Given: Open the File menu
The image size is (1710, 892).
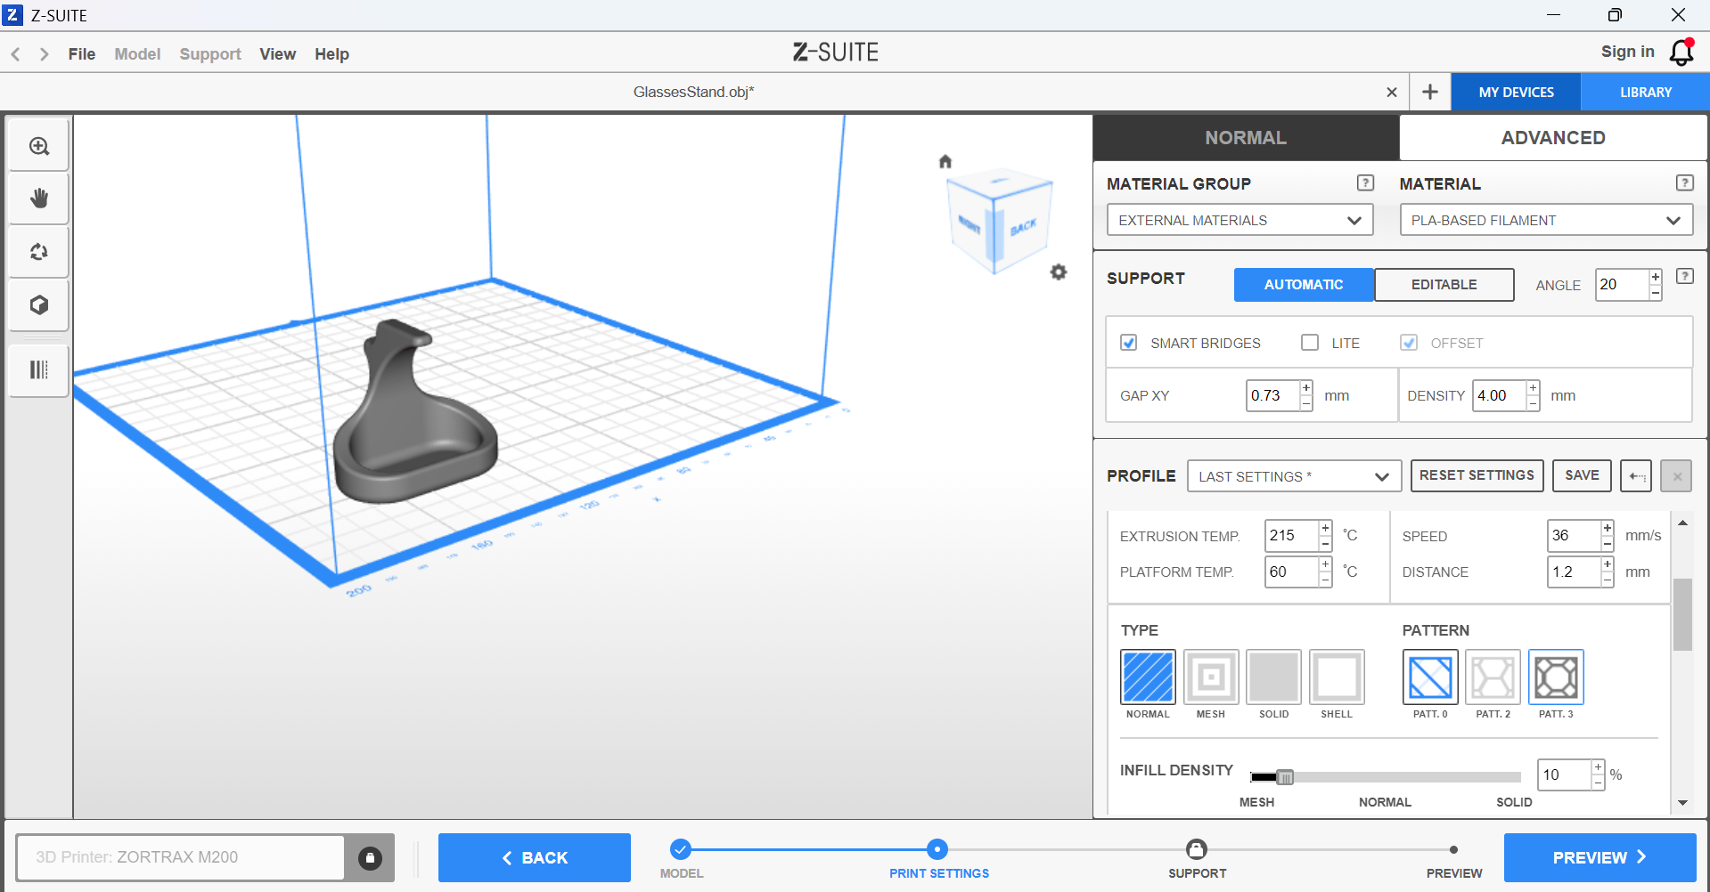Looking at the screenshot, I should [82, 54].
